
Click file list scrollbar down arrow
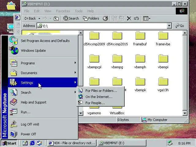point(185,113)
